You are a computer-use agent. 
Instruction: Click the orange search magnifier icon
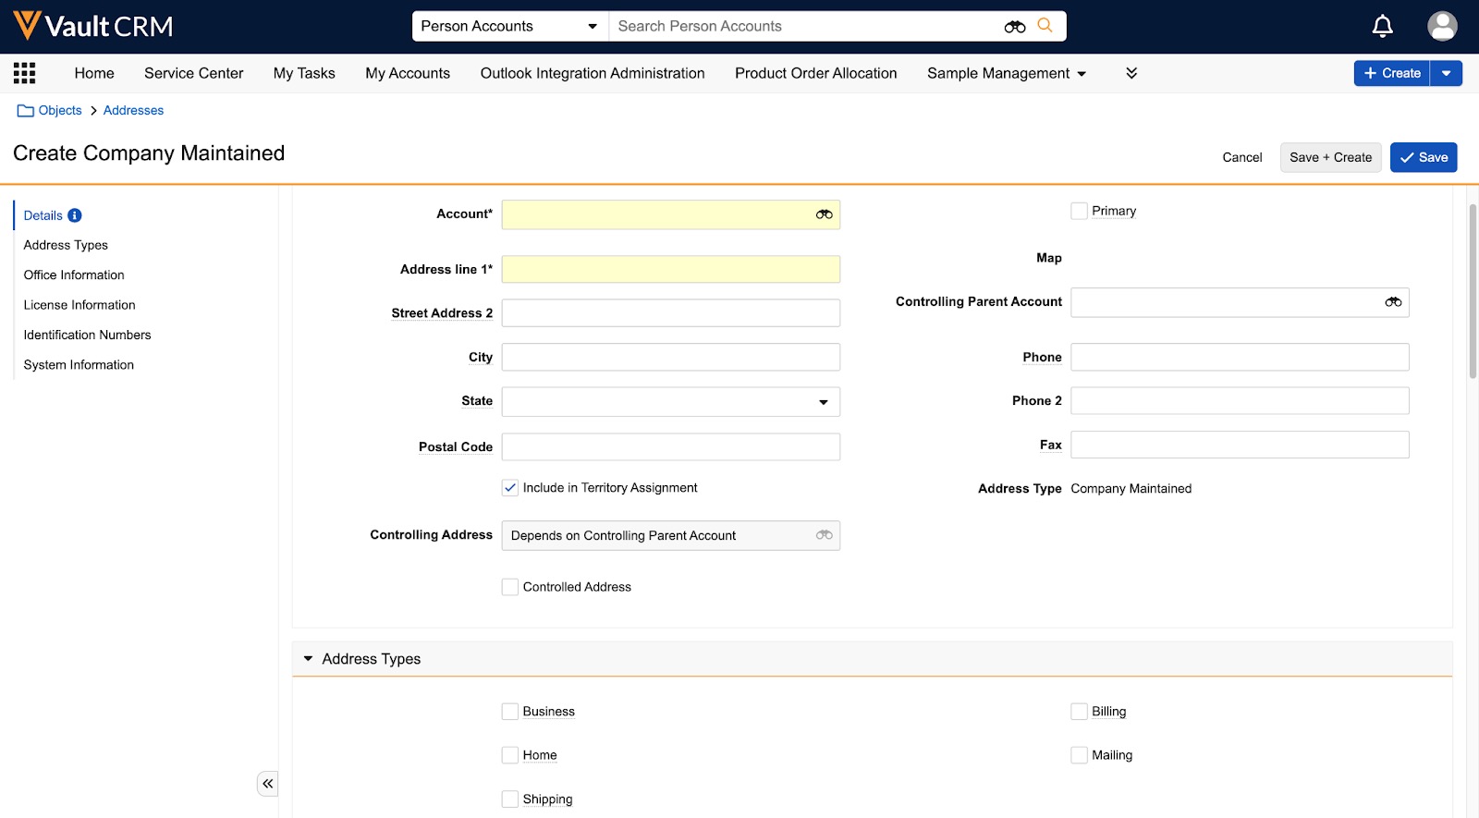point(1045,26)
